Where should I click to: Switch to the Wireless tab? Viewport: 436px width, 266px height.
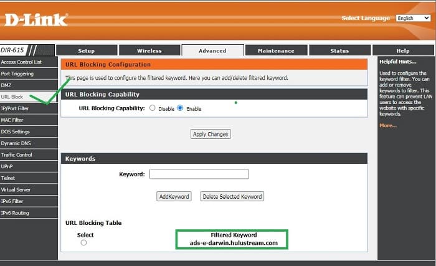149,50
